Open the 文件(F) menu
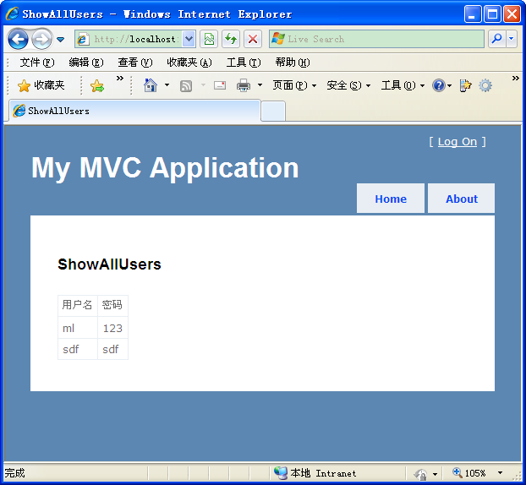The height and width of the screenshot is (485, 526). tap(37, 63)
